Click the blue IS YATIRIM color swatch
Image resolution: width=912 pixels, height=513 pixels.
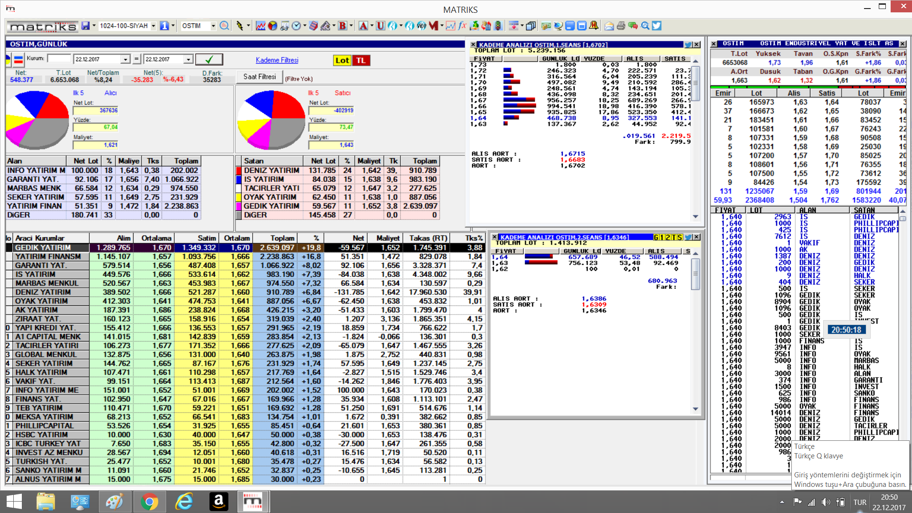point(239,180)
